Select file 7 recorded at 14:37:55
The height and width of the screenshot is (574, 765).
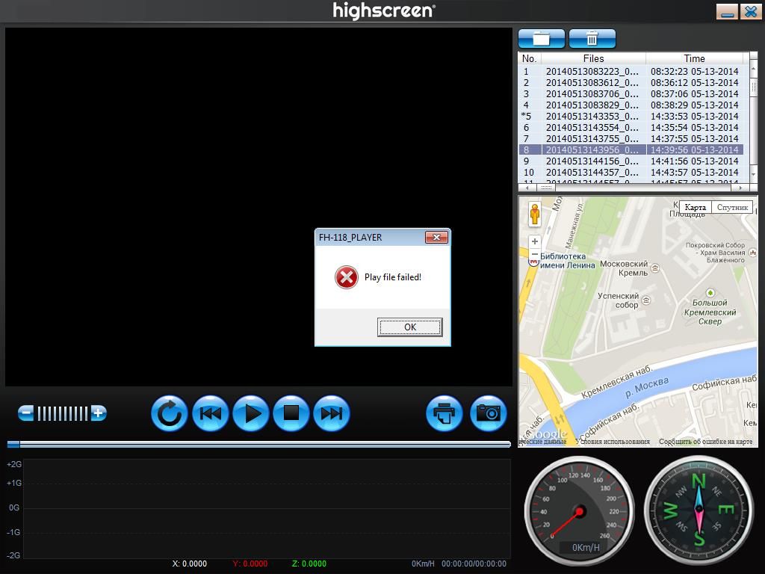631,138
